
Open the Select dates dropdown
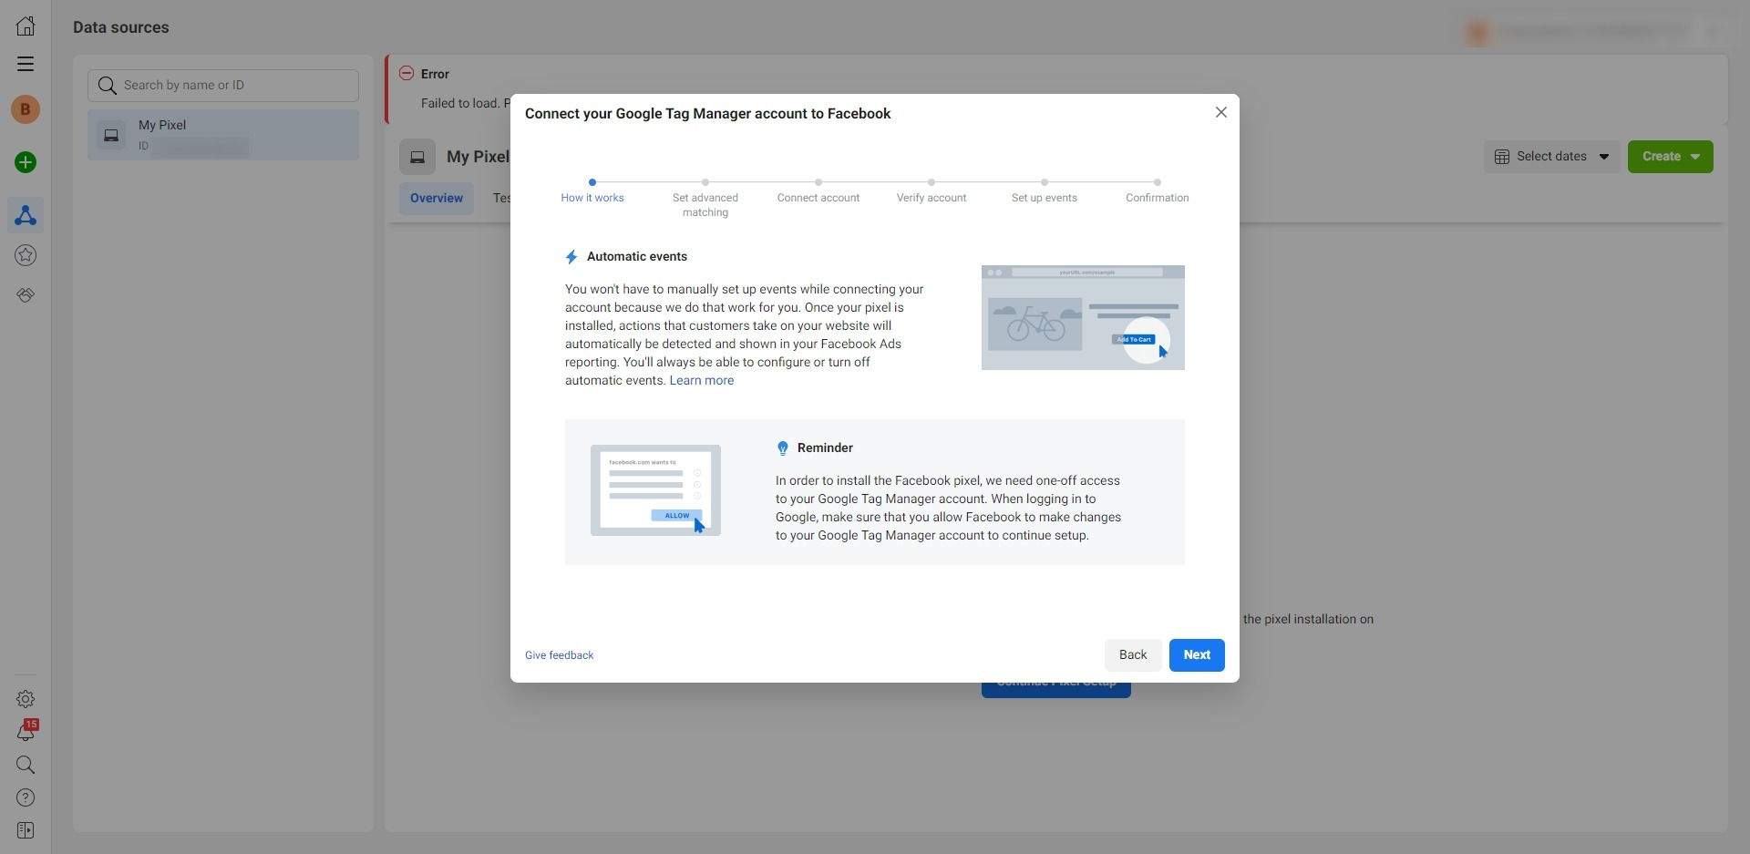click(x=1552, y=157)
